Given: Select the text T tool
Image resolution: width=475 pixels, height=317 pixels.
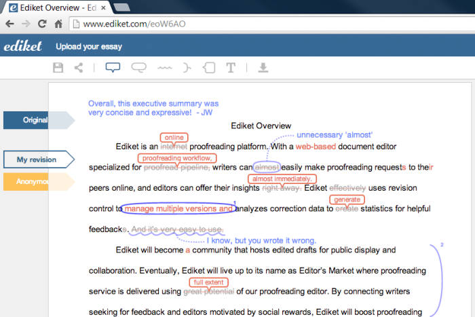Looking at the screenshot, I should tap(231, 67).
